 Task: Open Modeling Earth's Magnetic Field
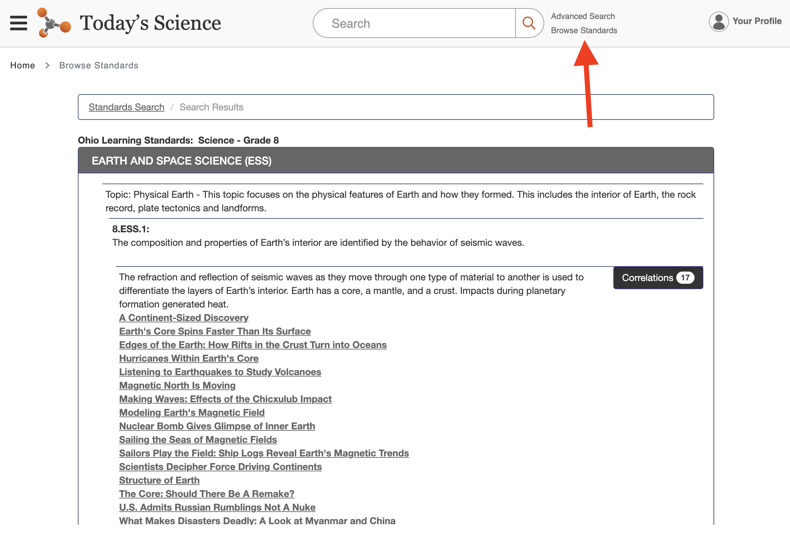coord(192,412)
